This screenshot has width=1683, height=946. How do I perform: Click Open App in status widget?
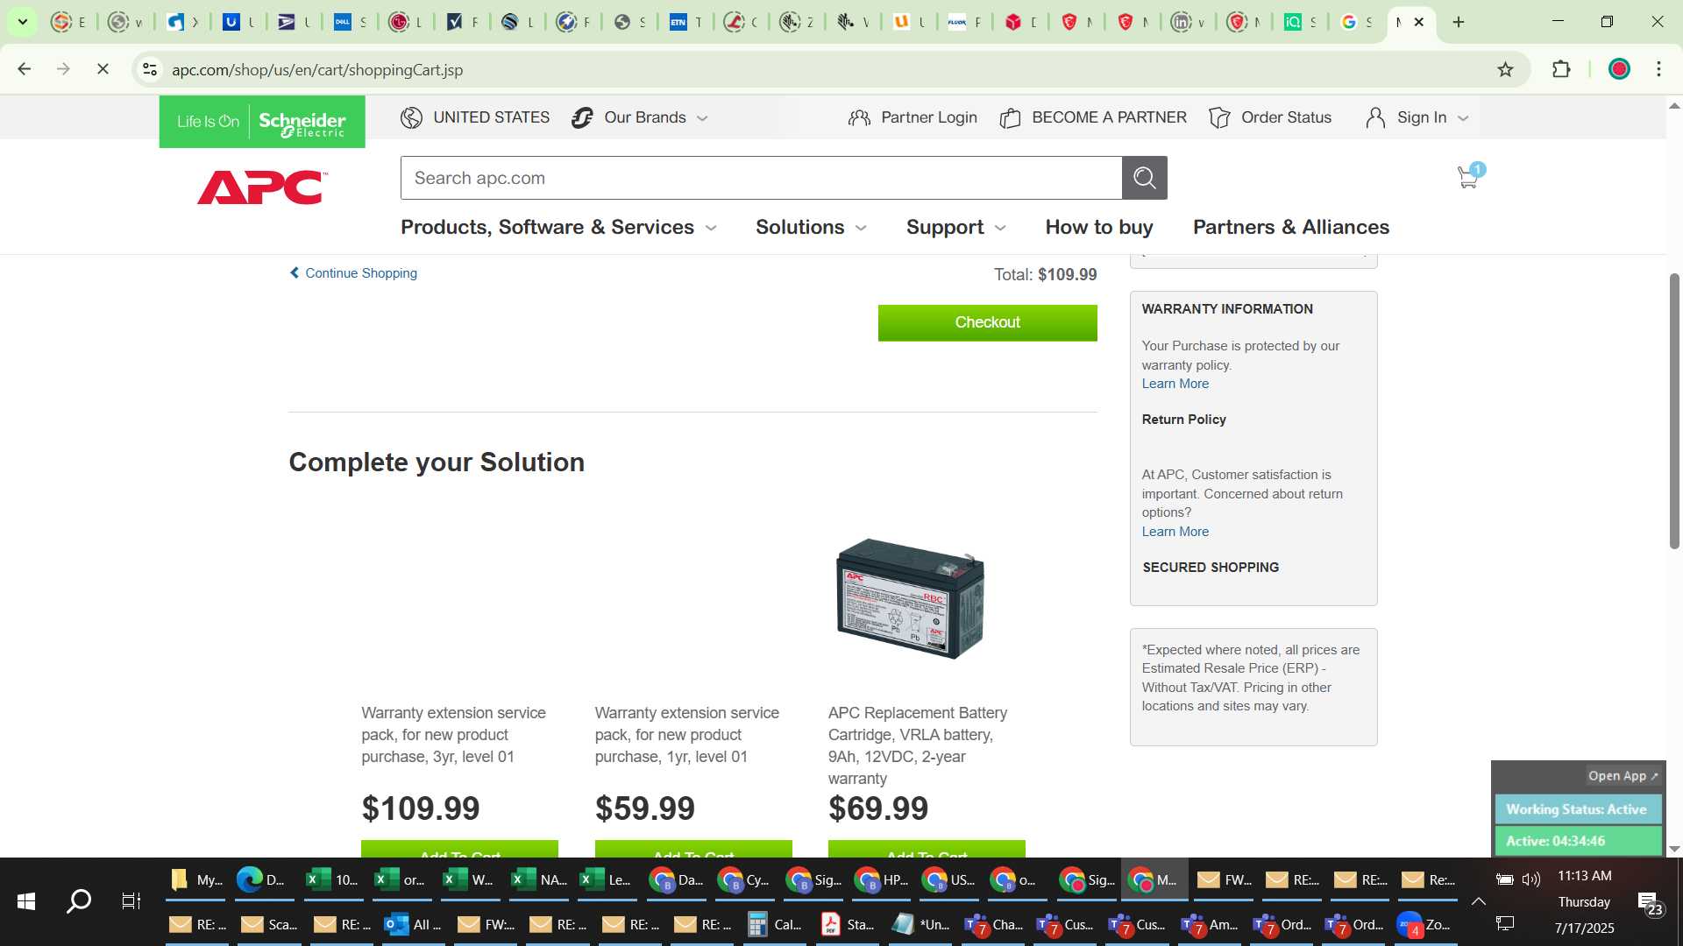coord(1623,776)
